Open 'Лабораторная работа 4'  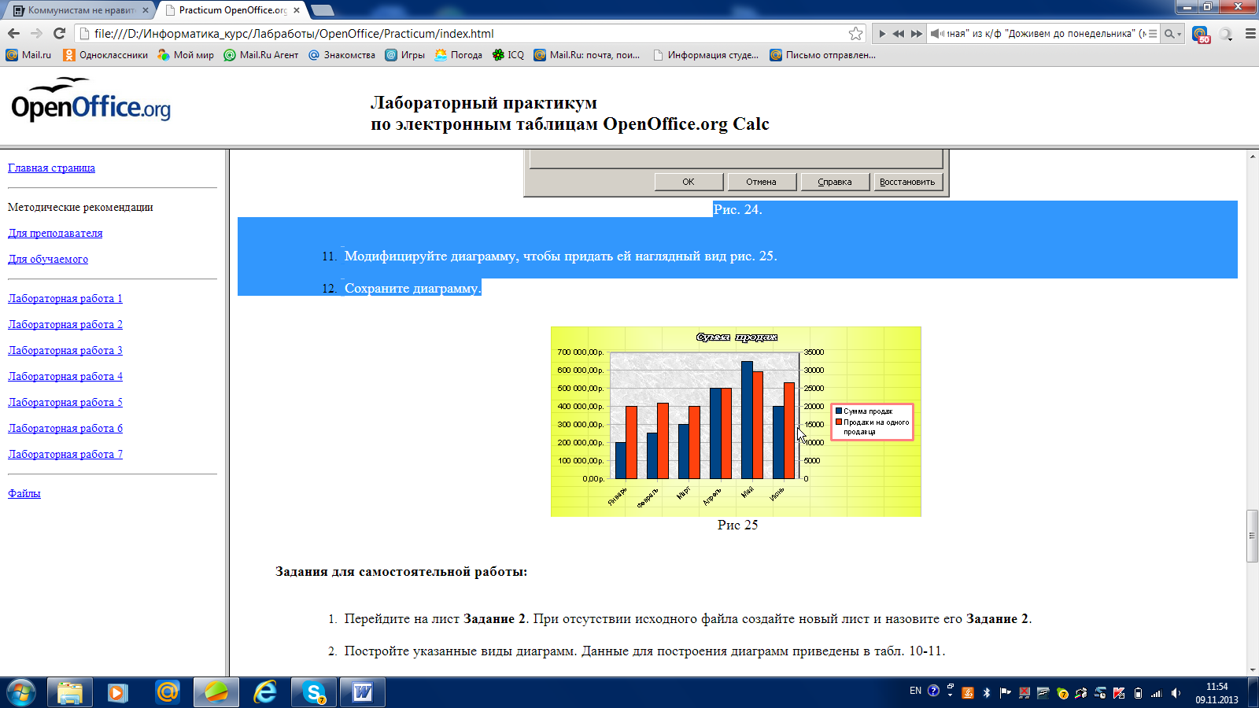[65, 376]
